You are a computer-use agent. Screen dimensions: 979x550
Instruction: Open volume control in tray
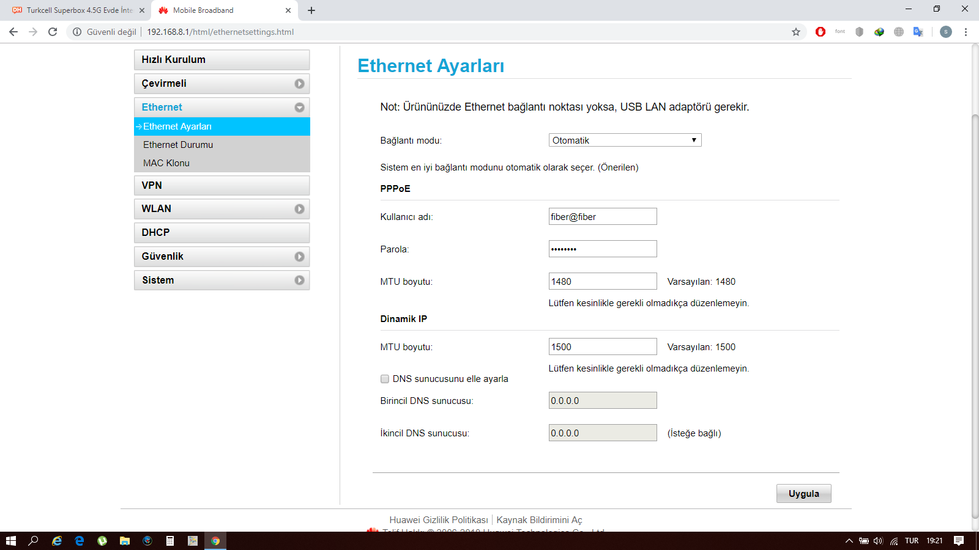(x=879, y=541)
